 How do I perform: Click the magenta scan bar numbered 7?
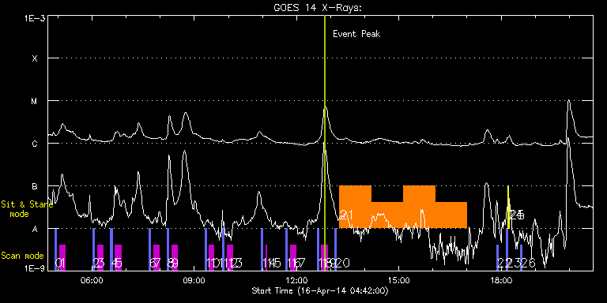[x=156, y=257]
